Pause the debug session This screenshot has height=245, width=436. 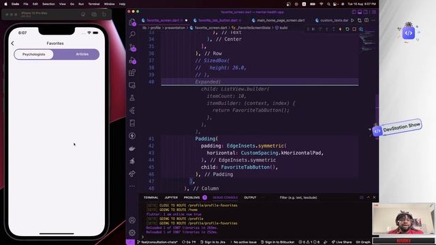tap(313, 29)
